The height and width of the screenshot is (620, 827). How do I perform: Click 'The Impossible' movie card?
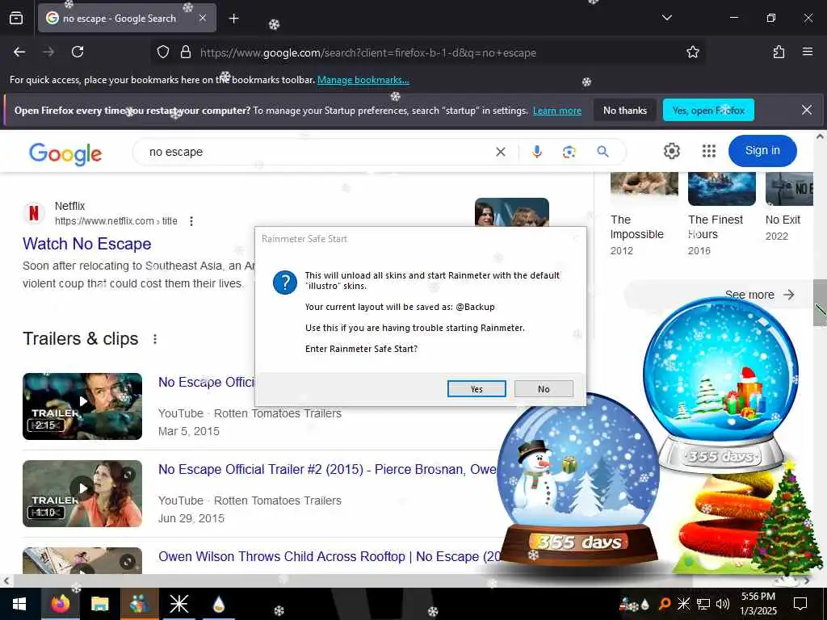pyautogui.click(x=644, y=215)
